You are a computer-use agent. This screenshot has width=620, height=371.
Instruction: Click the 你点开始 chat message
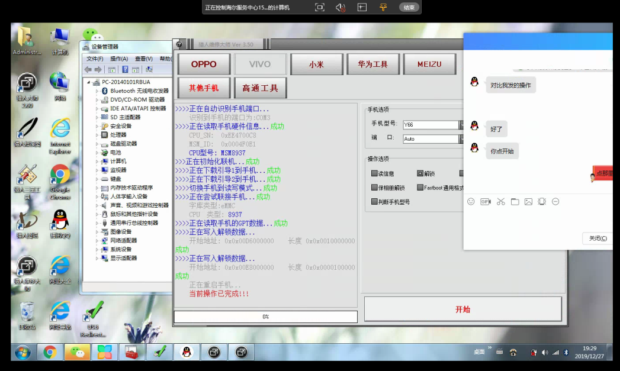click(502, 151)
